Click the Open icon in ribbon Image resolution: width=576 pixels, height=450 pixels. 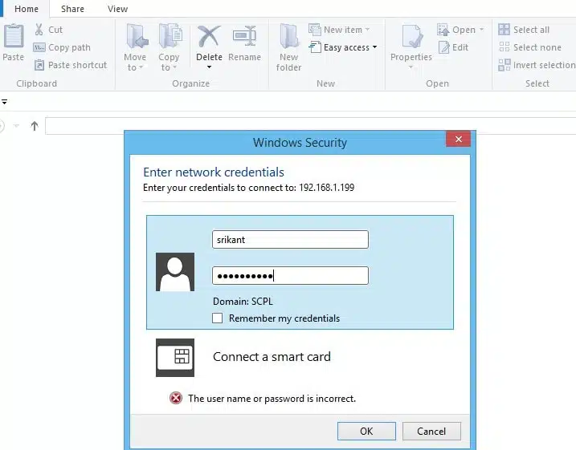pos(443,30)
